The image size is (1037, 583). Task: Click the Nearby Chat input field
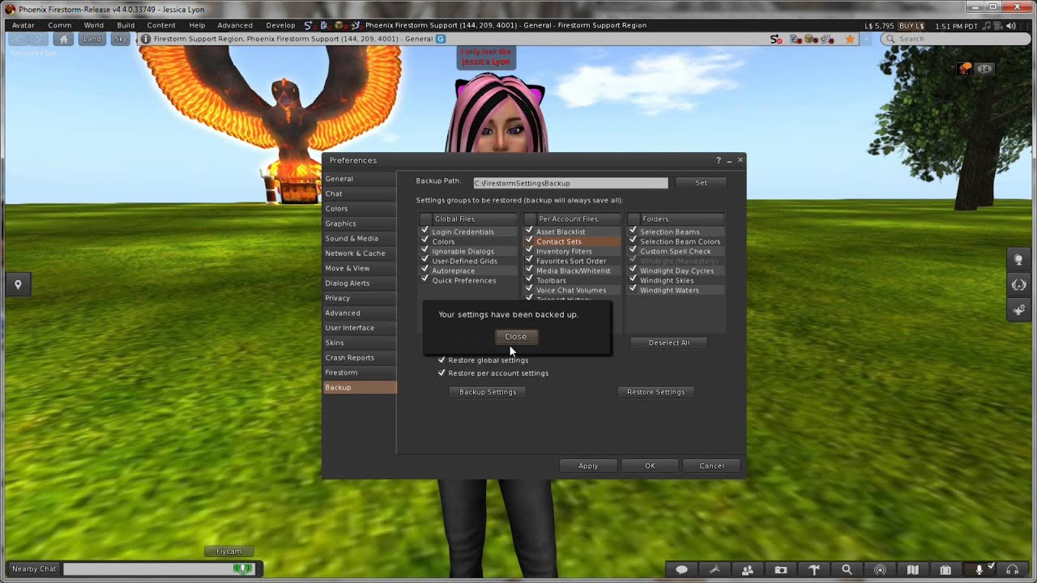(157, 569)
